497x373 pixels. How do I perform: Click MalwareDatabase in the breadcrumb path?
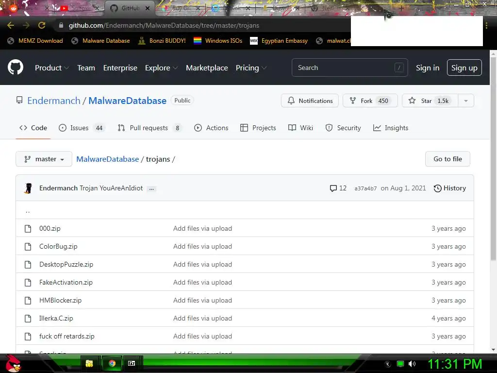tap(107, 159)
